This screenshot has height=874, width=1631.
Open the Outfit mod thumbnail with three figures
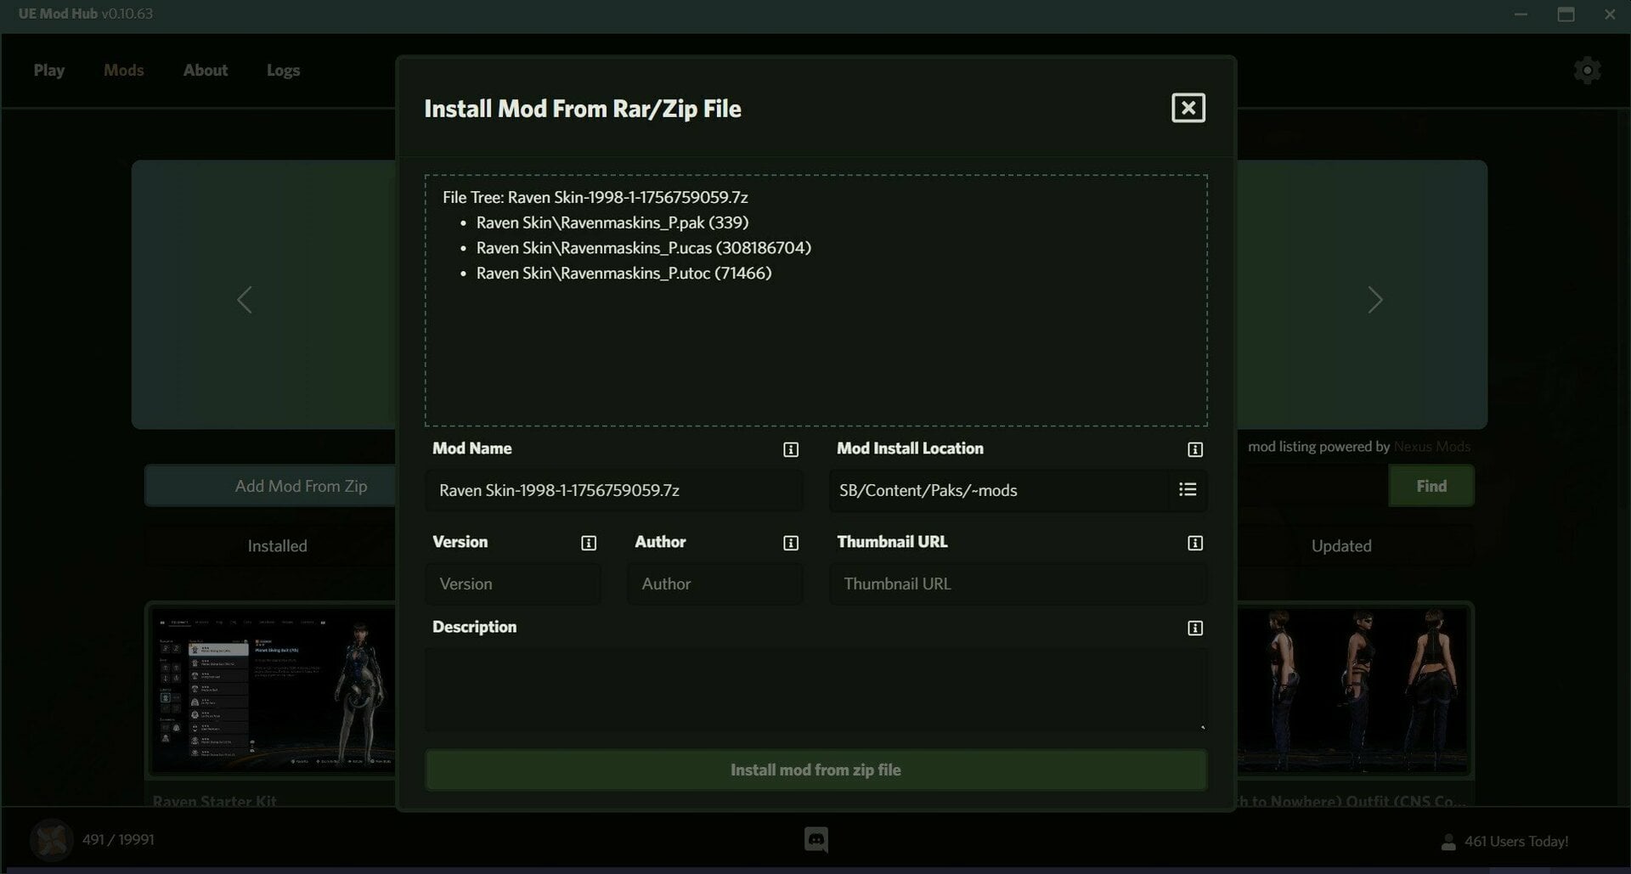pos(1352,690)
